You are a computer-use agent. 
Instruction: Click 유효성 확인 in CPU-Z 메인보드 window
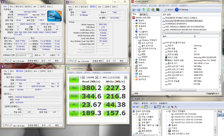tap(33, 125)
